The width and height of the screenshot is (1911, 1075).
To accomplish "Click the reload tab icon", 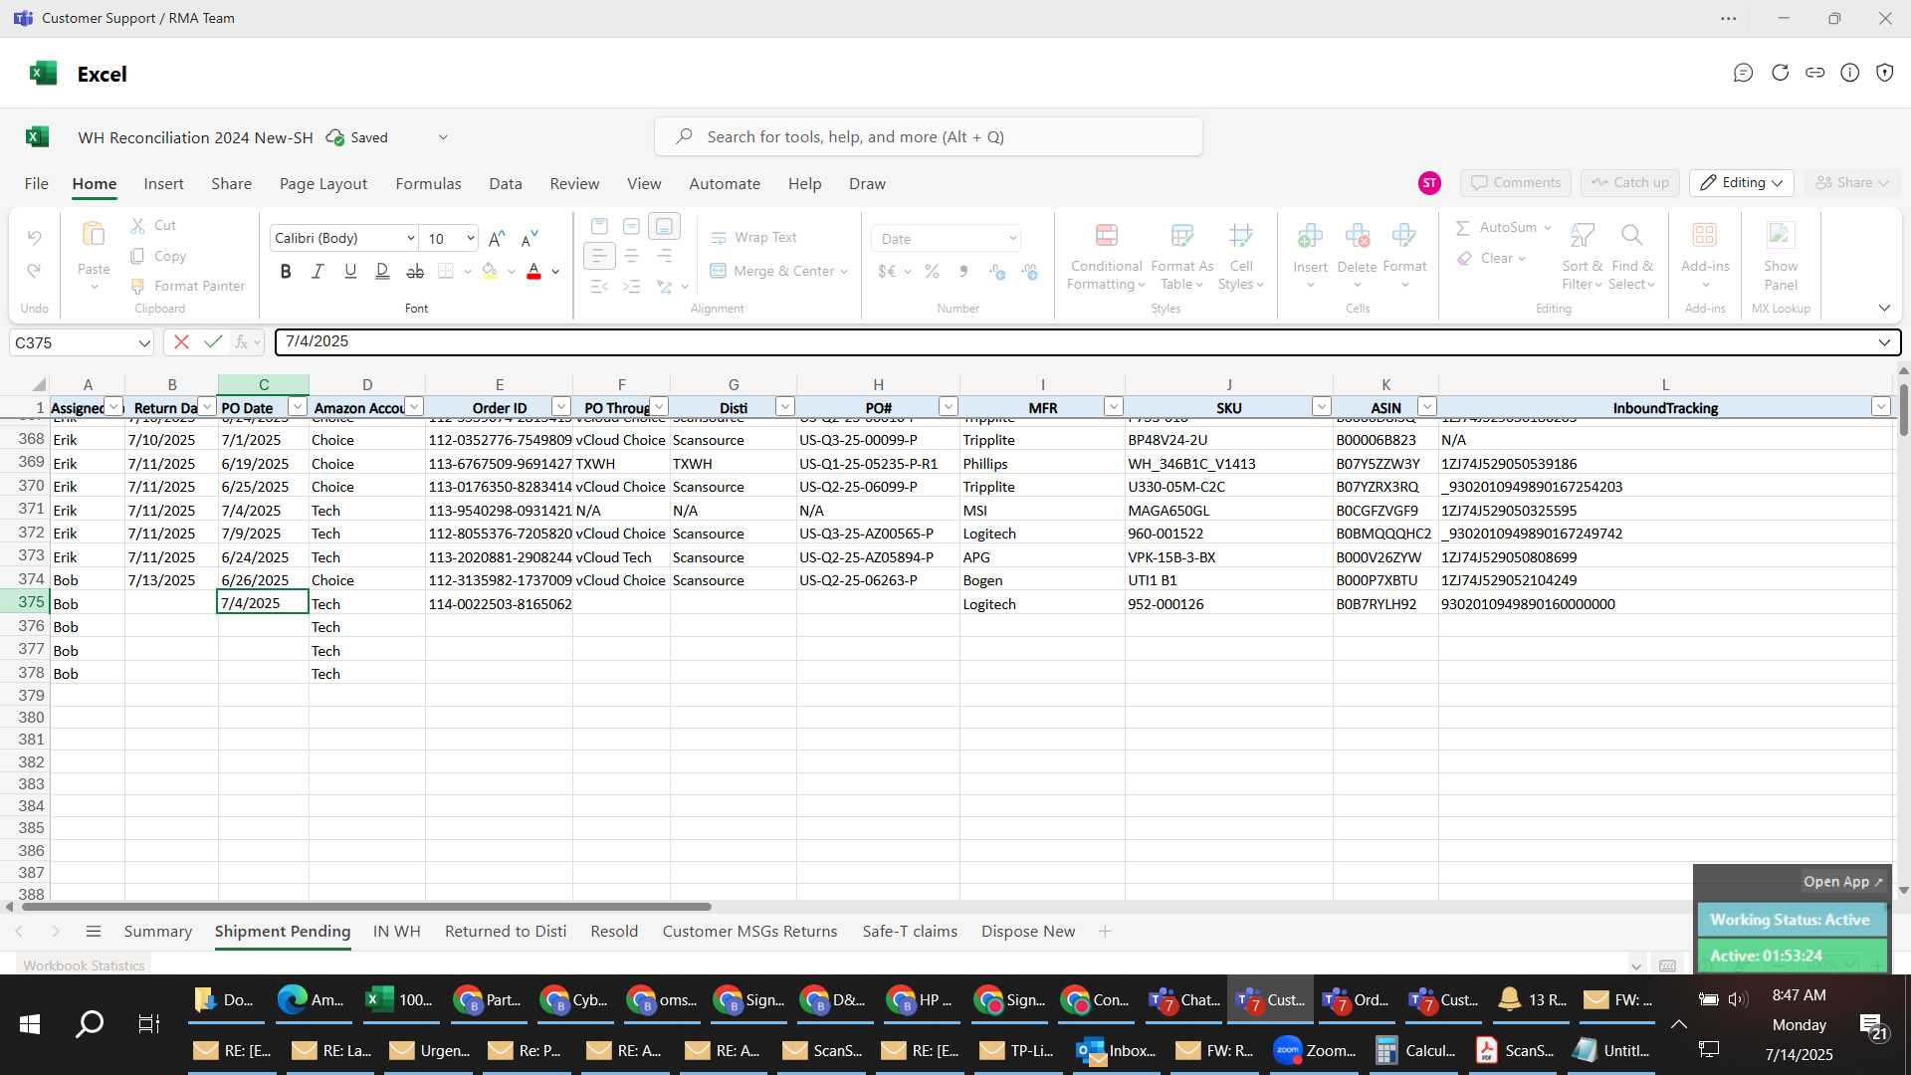I will pyautogui.click(x=1780, y=73).
